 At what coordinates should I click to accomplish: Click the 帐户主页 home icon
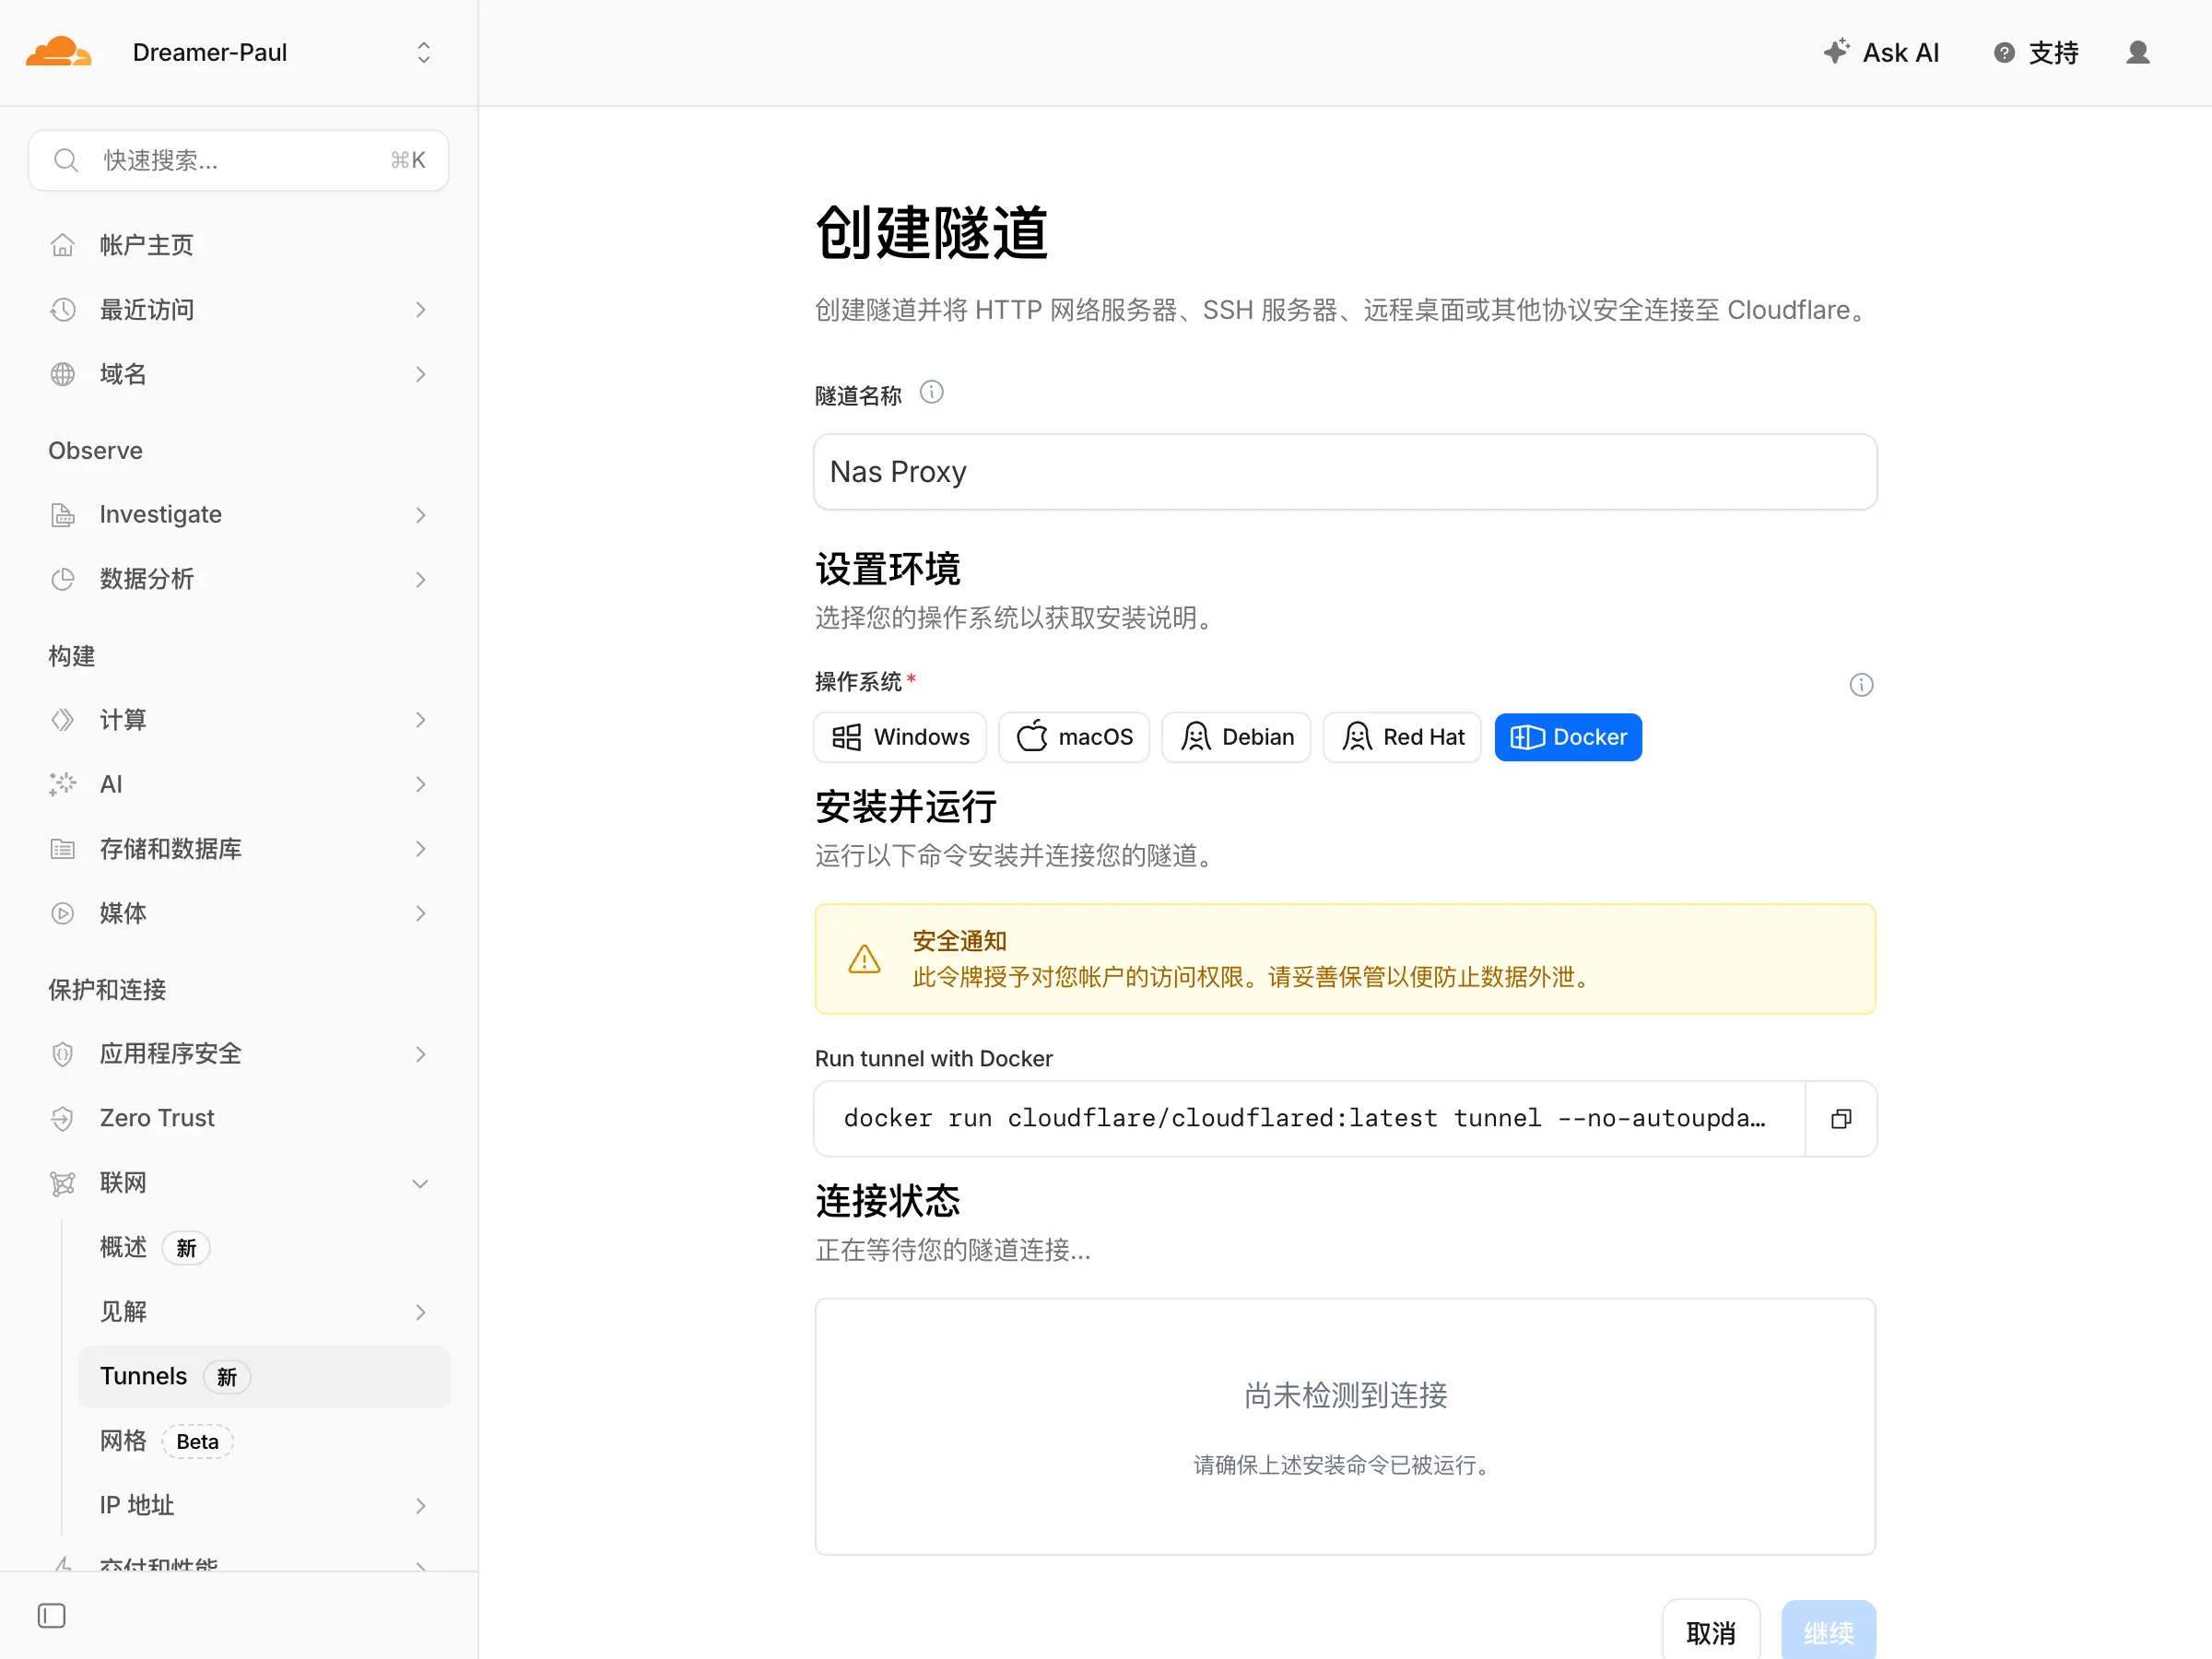(x=62, y=245)
